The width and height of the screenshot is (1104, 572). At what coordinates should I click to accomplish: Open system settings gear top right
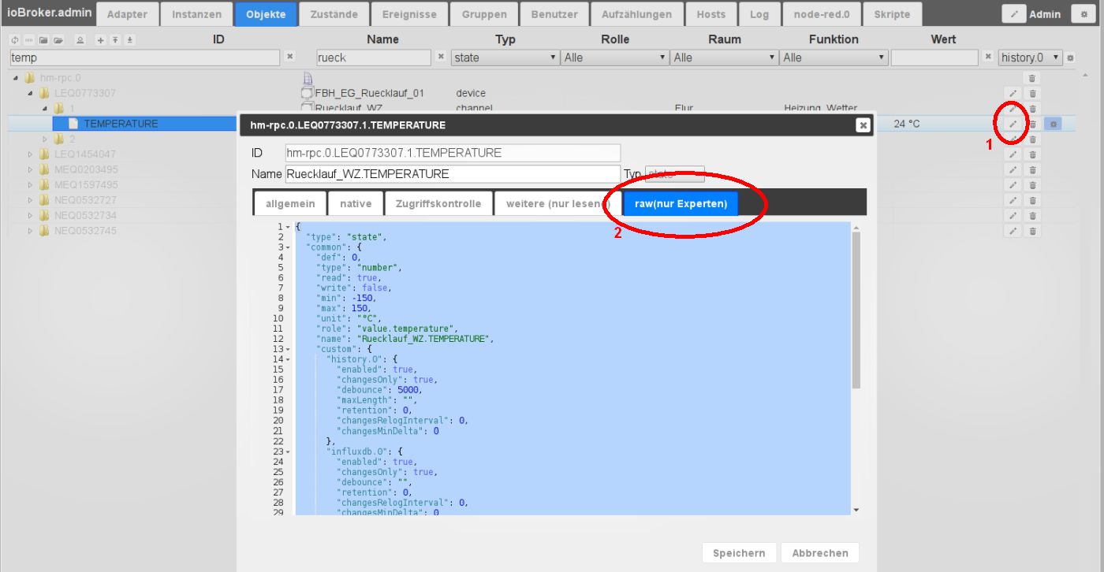(x=1084, y=14)
